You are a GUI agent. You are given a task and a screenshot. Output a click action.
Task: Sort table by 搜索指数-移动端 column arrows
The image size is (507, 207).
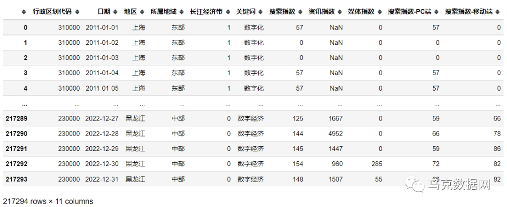498,12
